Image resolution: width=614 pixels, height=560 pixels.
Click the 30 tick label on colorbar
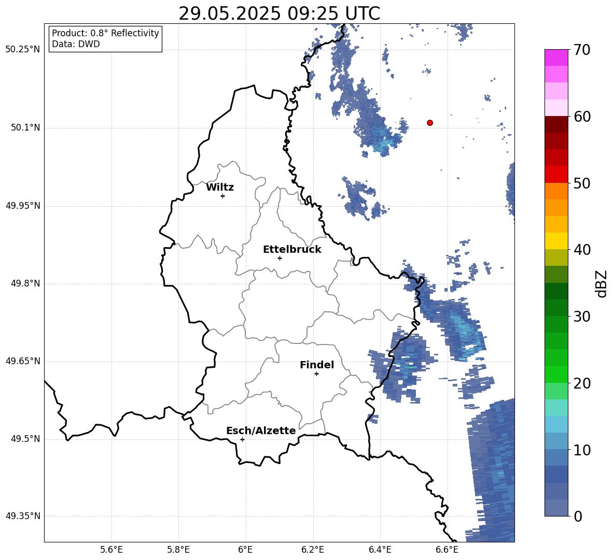pyautogui.click(x=582, y=317)
